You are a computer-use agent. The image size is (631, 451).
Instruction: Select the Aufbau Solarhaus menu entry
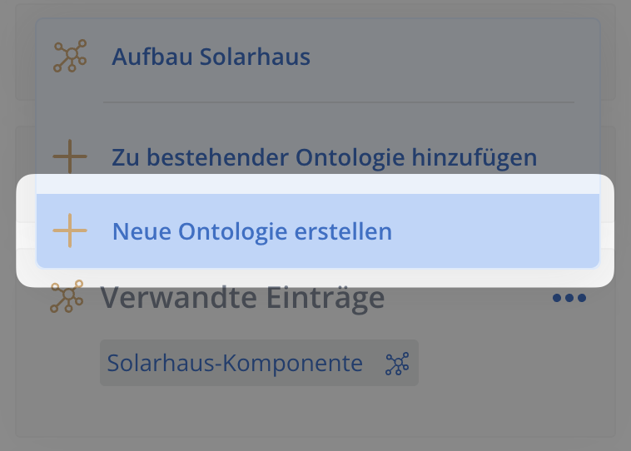pyautogui.click(x=318, y=57)
